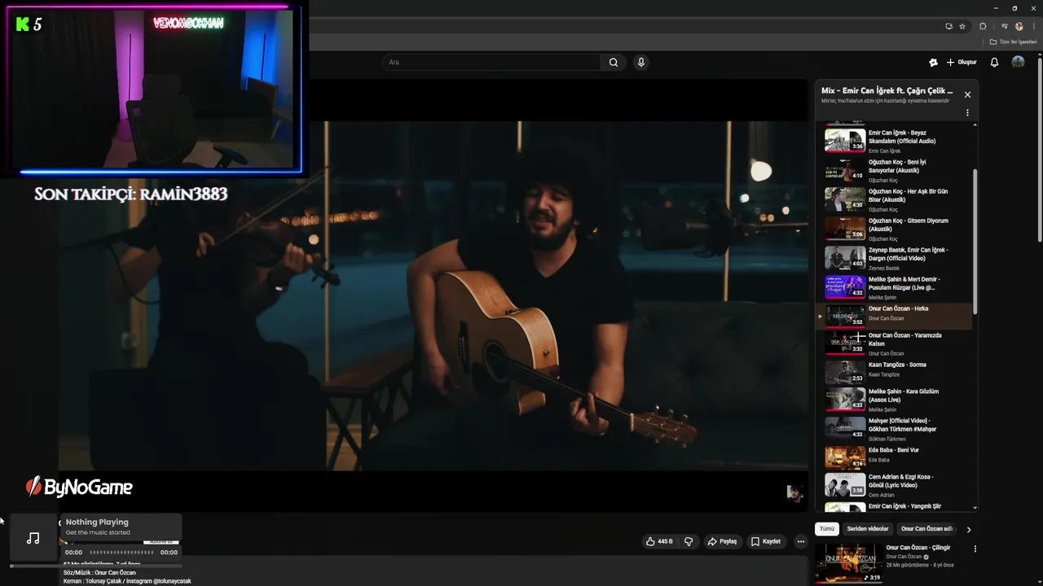The image size is (1043, 586).
Task: Click the sparkle icon beside Oluştur
Action: pyautogui.click(x=933, y=62)
